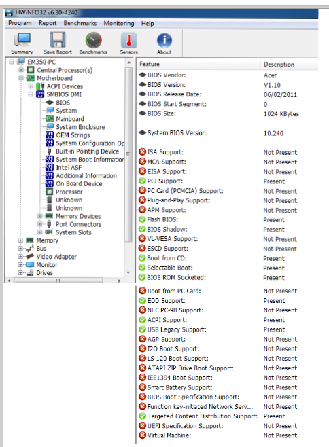
Task: Open the Sensors thermometer icon
Action: tap(128, 43)
